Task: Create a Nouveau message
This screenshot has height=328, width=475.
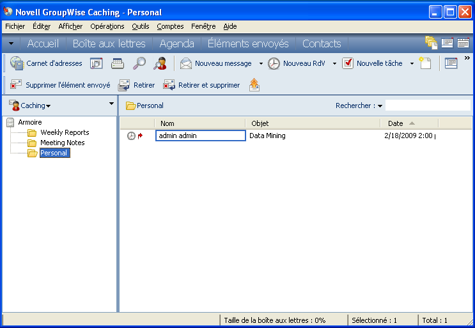Action: pos(215,63)
